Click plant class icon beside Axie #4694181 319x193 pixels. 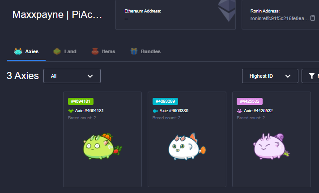tap(71, 111)
